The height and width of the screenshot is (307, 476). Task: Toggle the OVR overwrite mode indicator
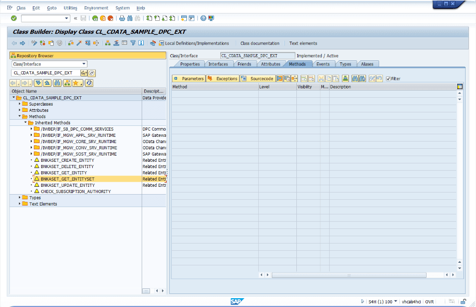[x=429, y=302]
